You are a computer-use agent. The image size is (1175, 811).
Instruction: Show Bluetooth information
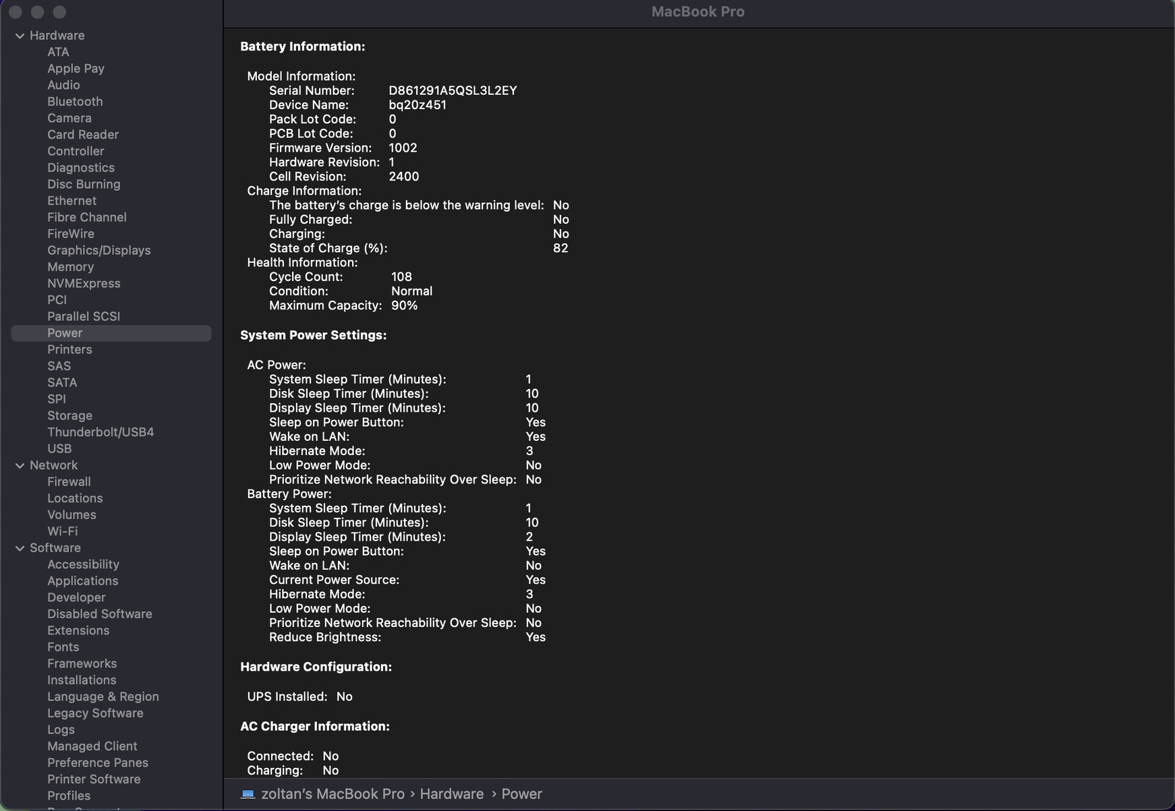[x=75, y=102]
